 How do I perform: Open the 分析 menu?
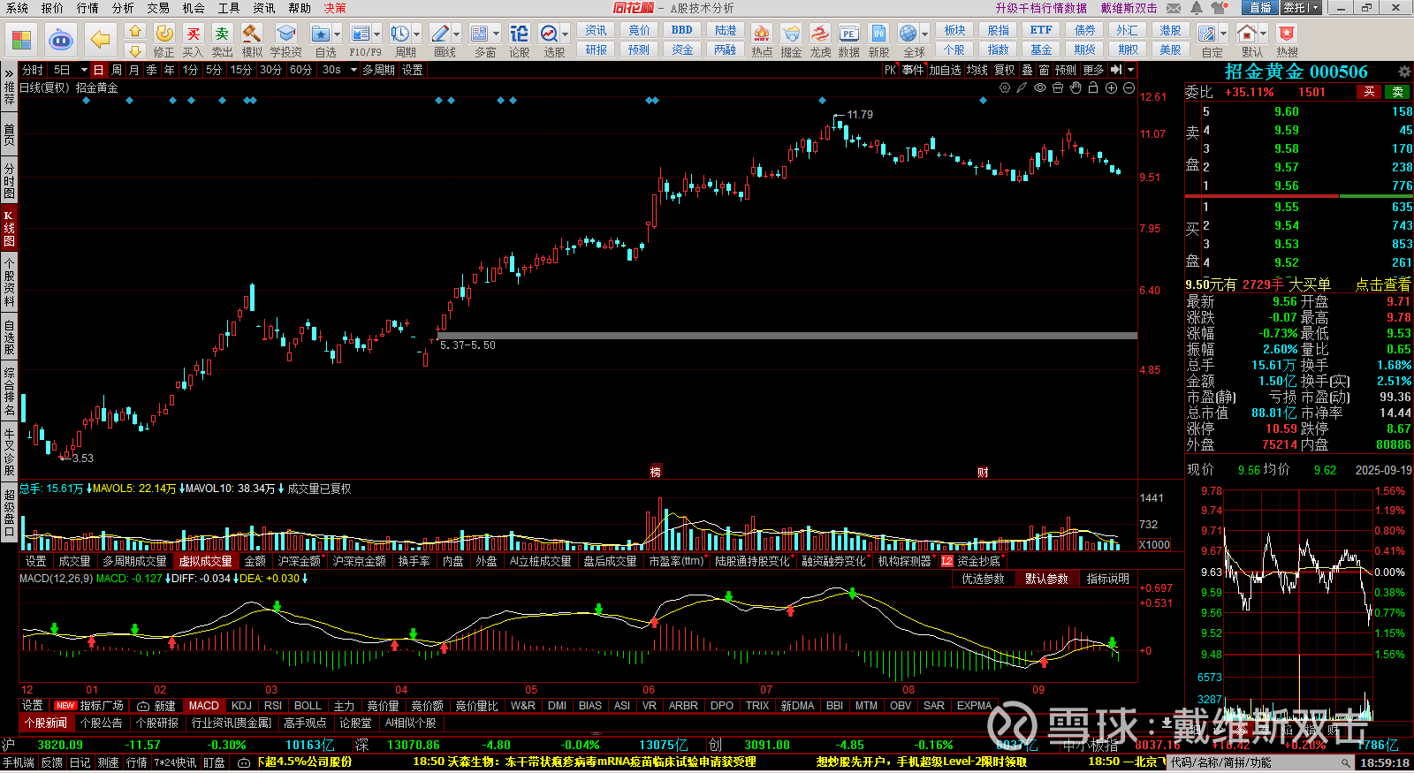pyautogui.click(x=123, y=8)
